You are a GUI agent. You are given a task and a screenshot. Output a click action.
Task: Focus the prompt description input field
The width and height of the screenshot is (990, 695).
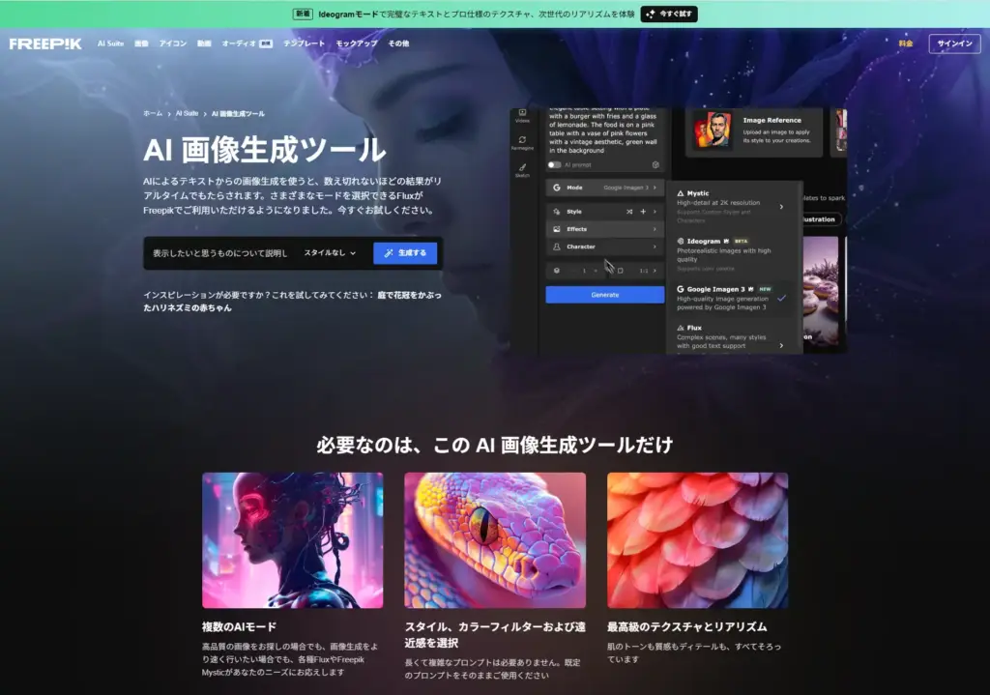(219, 253)
